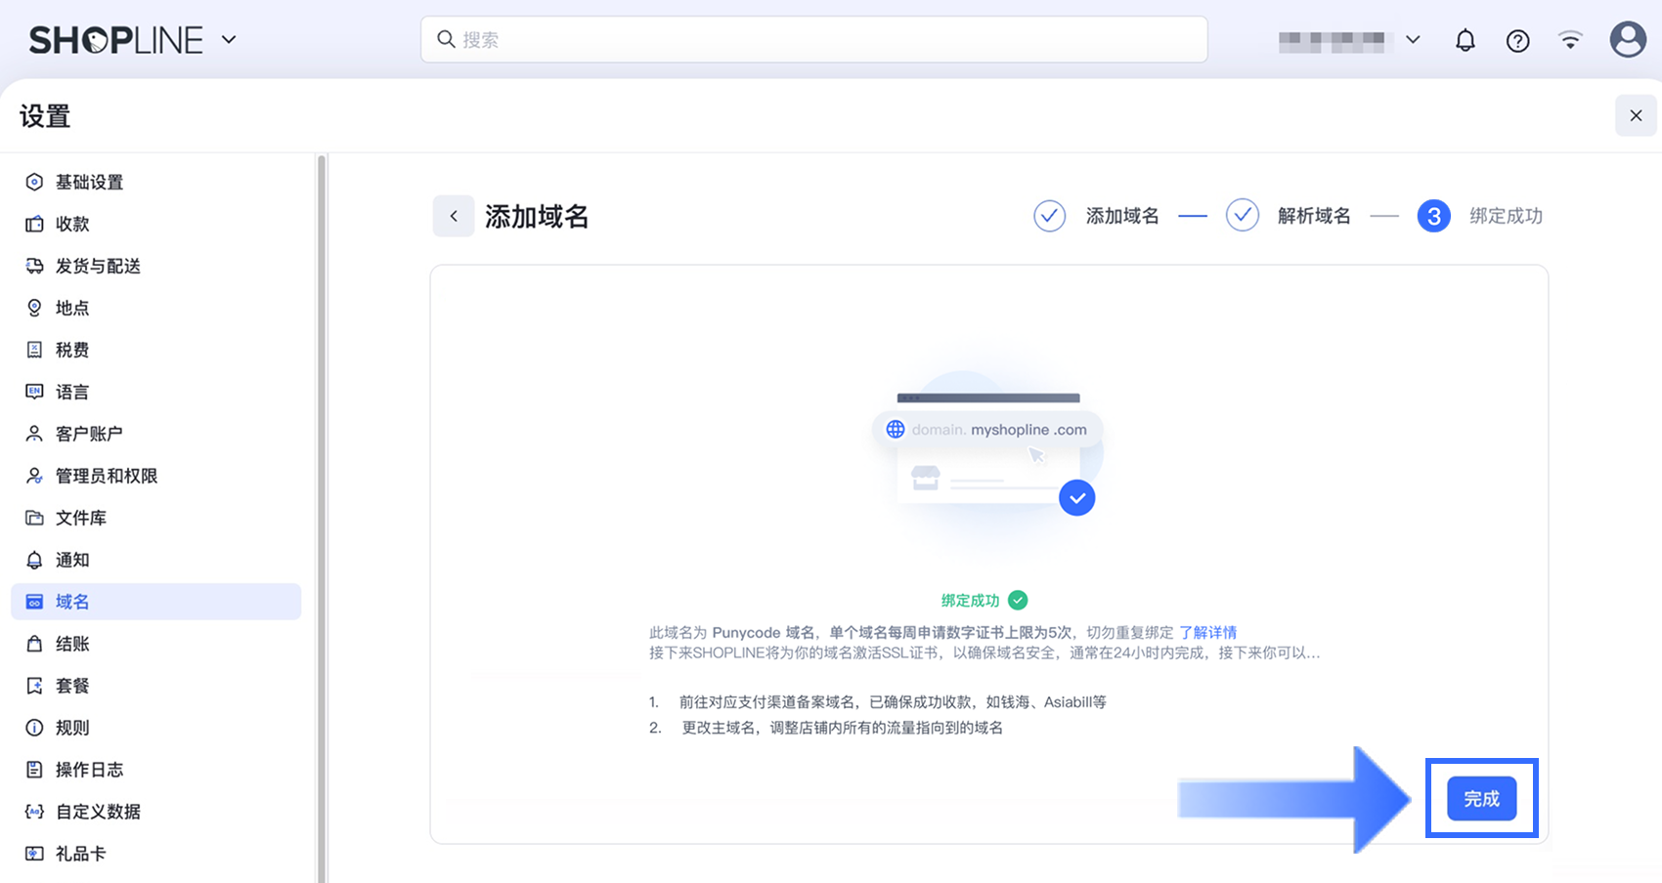This screenshot has height=883, width=1662.
Task: Open the 通知 sidebar menu item
Action: pos(156,560)
